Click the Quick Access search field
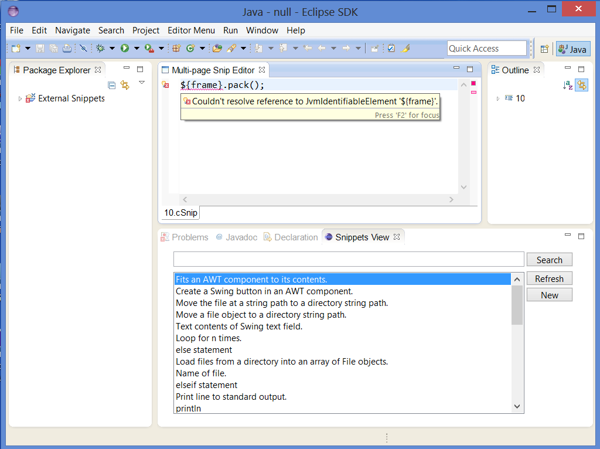Viewport: 600px width, 449px height. 487,49
